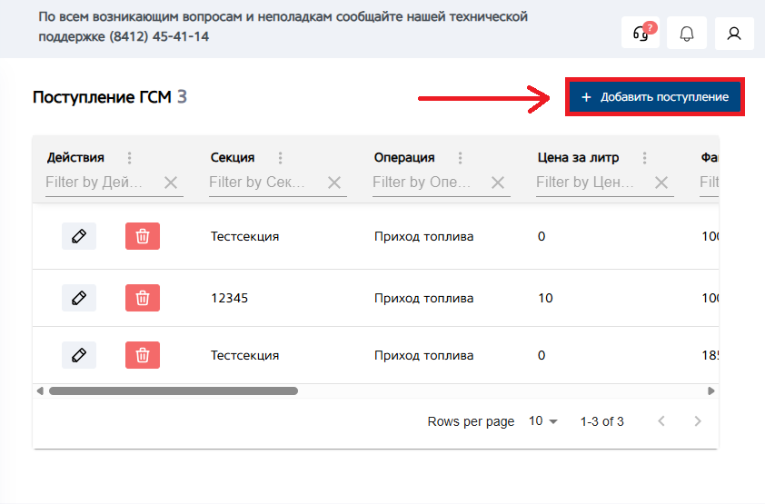
Task: Open the notifications bell
Action: coord(687,34)
